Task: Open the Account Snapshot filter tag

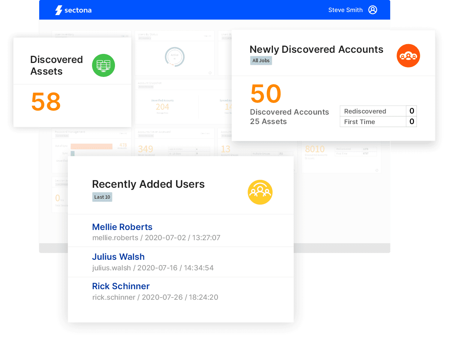Action: click(x=146, y=87)
